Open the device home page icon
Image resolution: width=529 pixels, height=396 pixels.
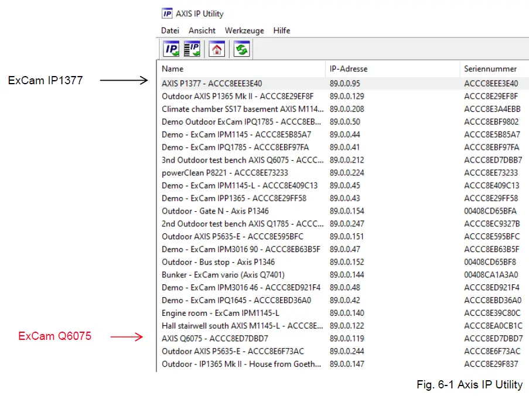click(x=217, y=50)
